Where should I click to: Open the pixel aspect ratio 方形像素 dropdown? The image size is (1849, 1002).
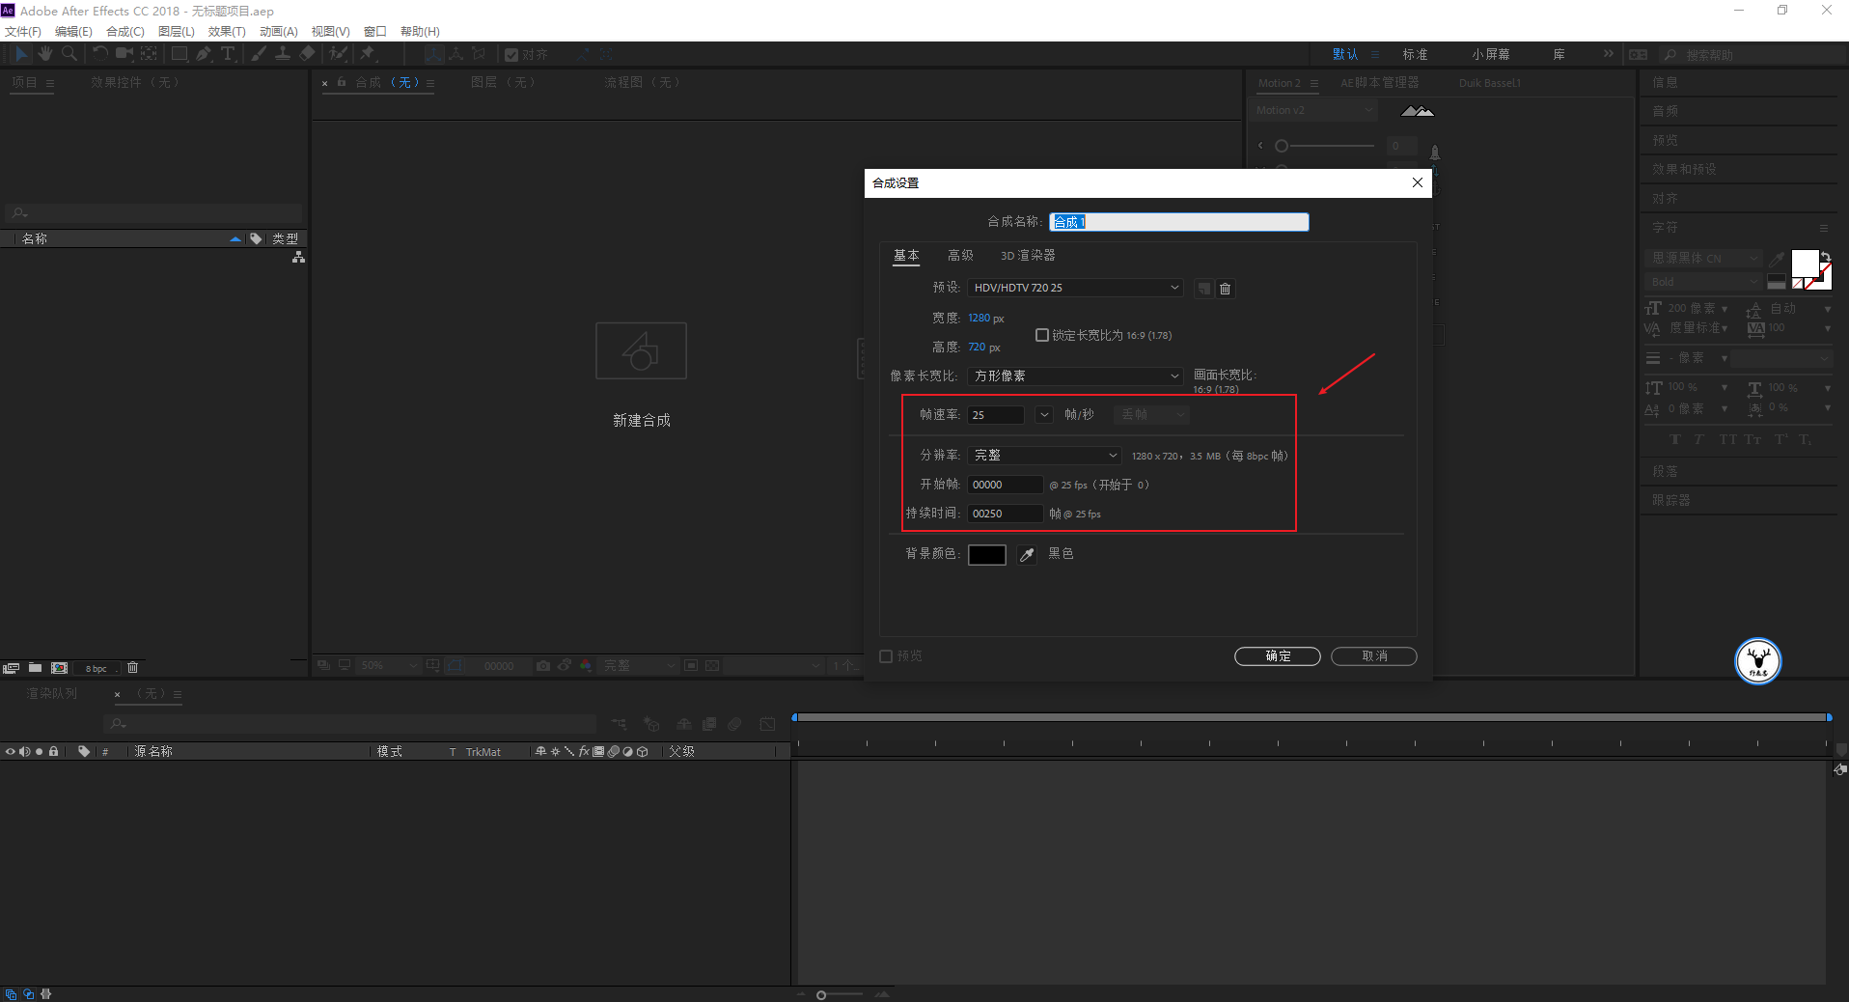(x=1075, y=376)
